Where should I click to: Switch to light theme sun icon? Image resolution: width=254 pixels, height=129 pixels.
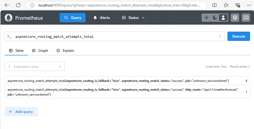[206, 18]
